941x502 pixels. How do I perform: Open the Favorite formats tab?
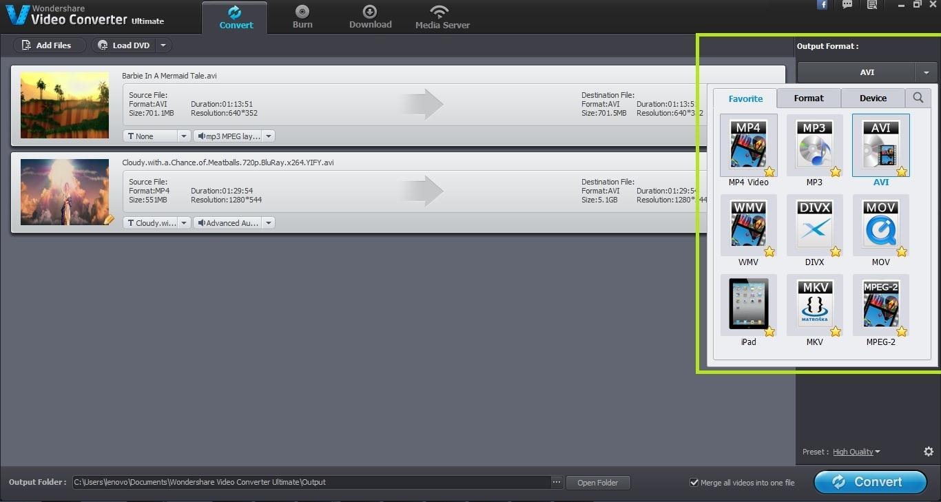(745, 98)
